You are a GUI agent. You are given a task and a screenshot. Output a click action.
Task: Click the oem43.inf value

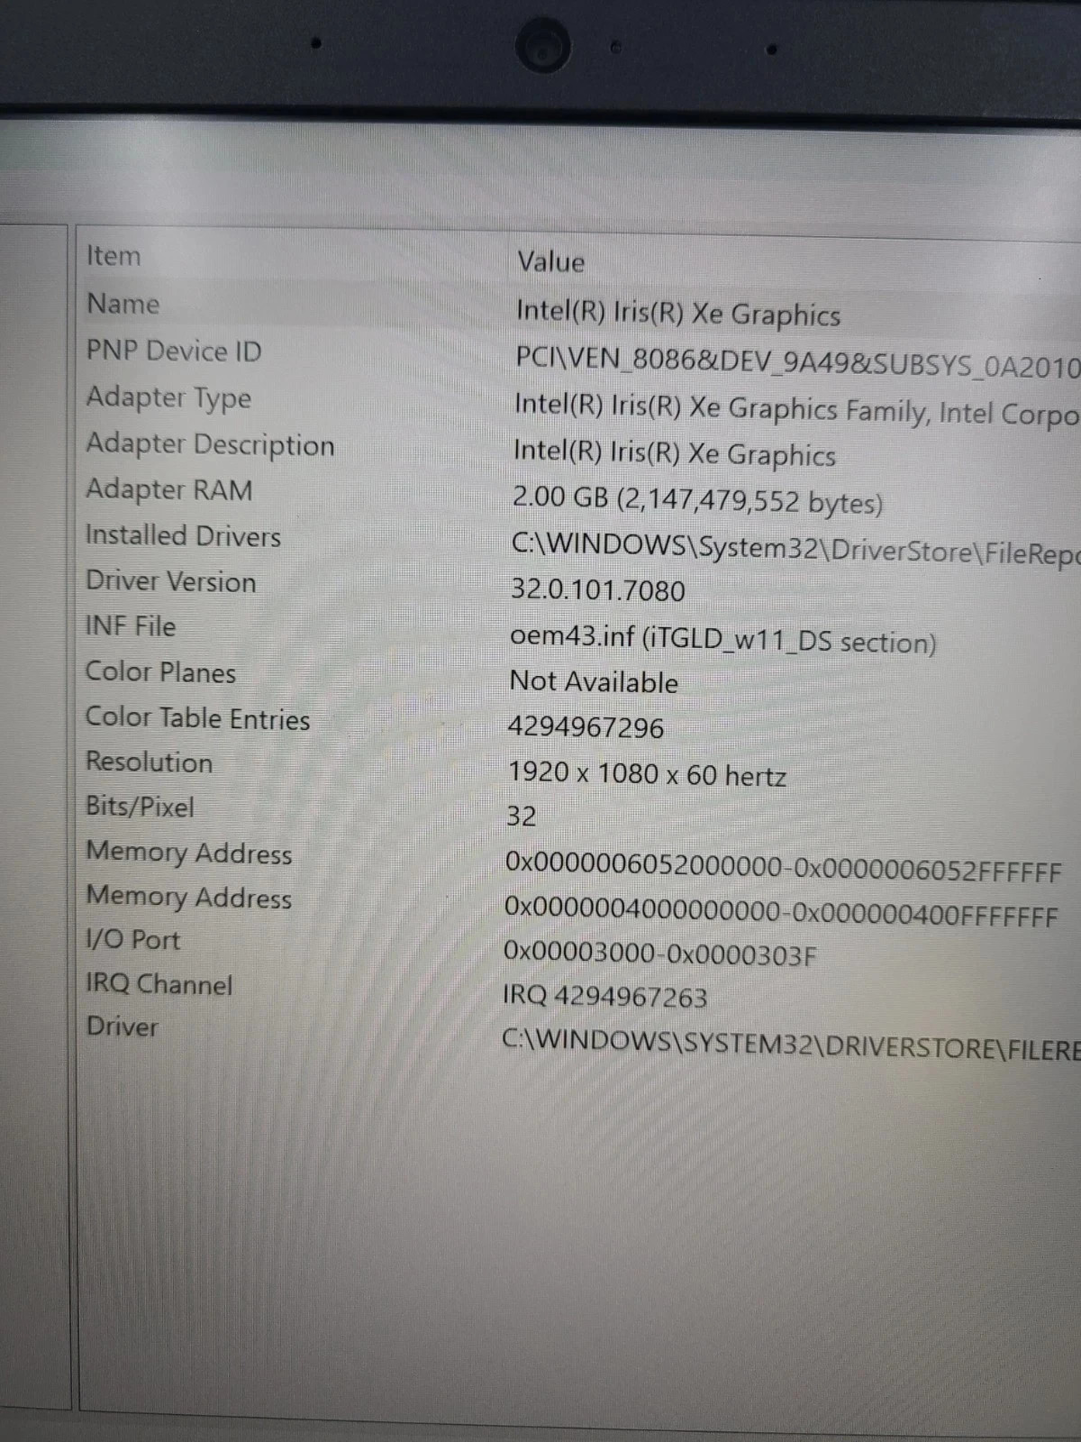(x=722, y=639)
